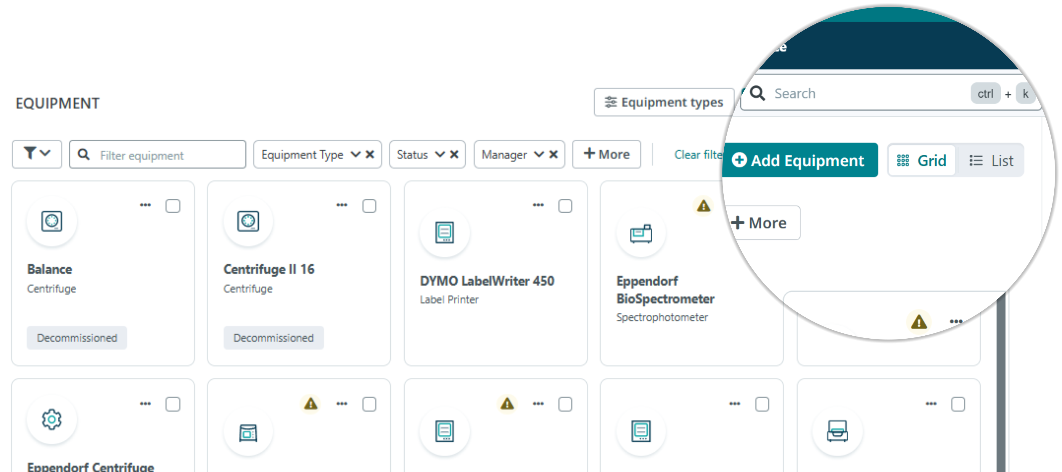Select the DYMO LabelWriter 450 checkbox

[x=565, y=206]
